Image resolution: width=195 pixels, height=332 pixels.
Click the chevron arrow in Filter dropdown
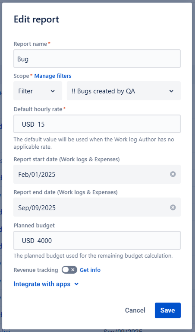53,91
